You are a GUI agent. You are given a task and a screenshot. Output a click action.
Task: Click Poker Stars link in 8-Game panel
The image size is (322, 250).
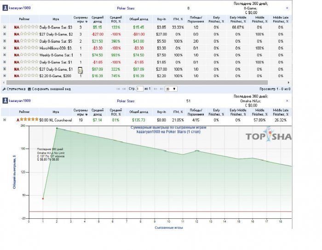[126, 8]
